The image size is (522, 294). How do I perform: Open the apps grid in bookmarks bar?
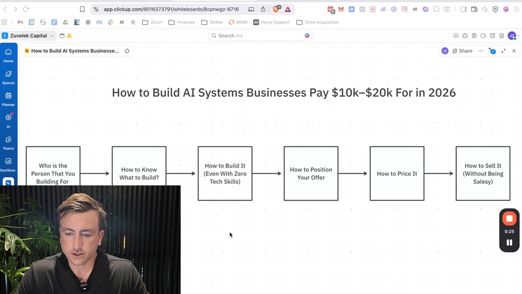(4, 22)
